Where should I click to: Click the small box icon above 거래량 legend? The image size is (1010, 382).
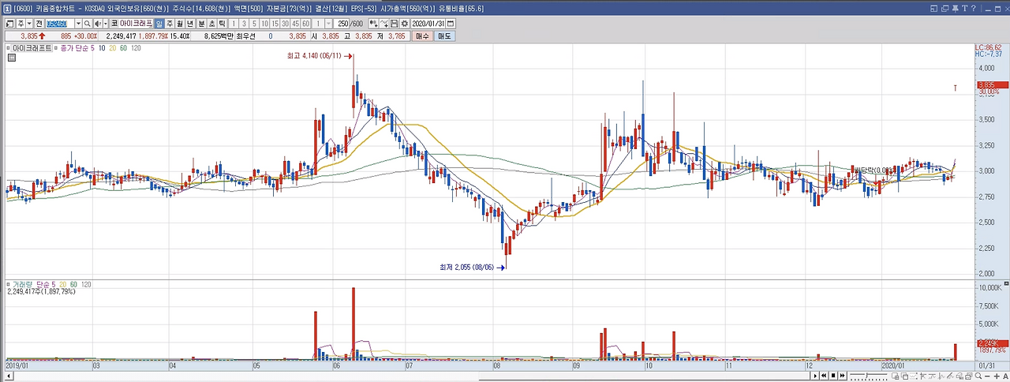click(x=9, y=283)
